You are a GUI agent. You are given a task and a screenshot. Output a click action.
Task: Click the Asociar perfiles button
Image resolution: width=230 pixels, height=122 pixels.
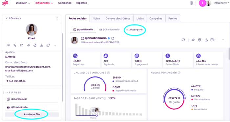tap(32, 114)
